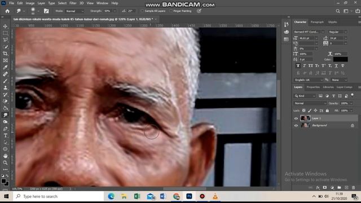361x203 pixels.
Task: Open the English: UK language dropdown
Action: coord(309,80)
